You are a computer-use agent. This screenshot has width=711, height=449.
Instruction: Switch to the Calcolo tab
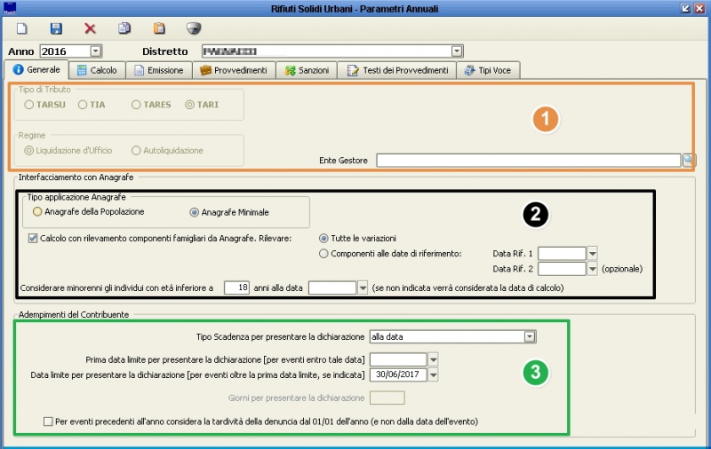click(96, 70)
